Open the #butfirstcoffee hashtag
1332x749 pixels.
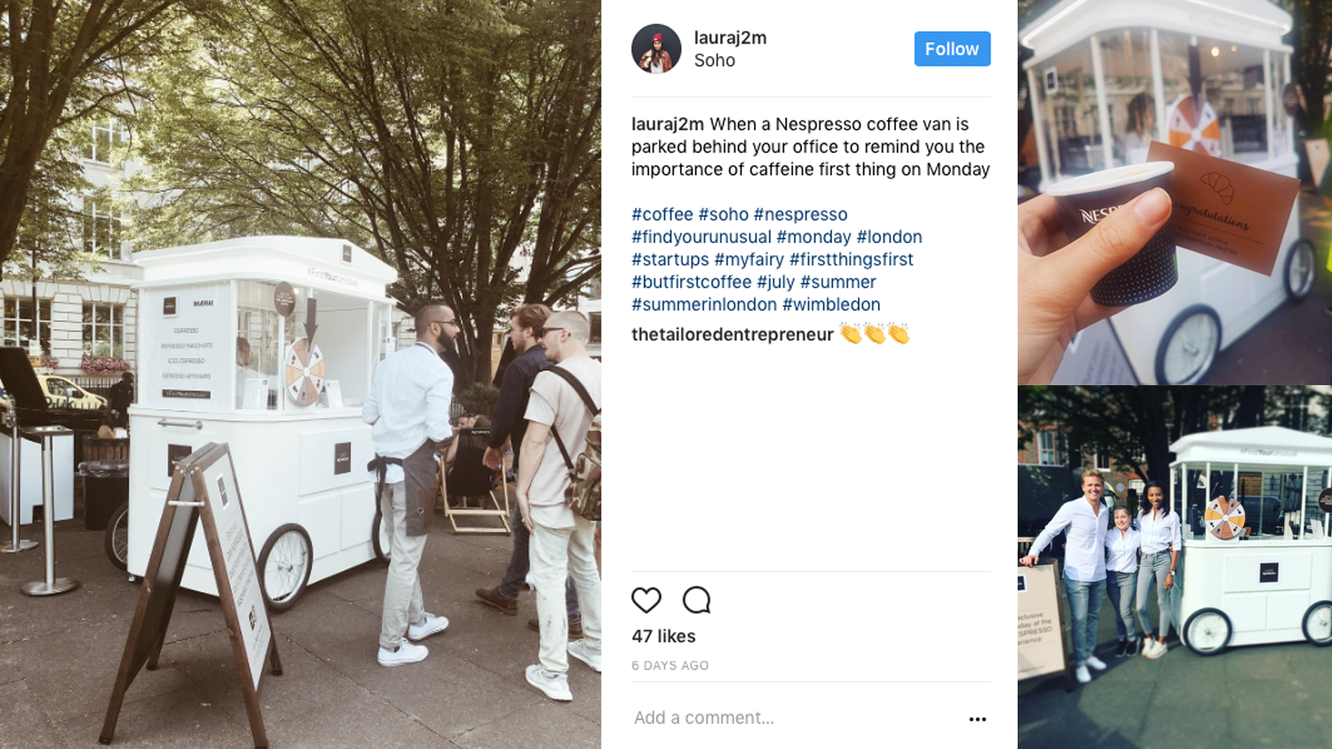692,282
